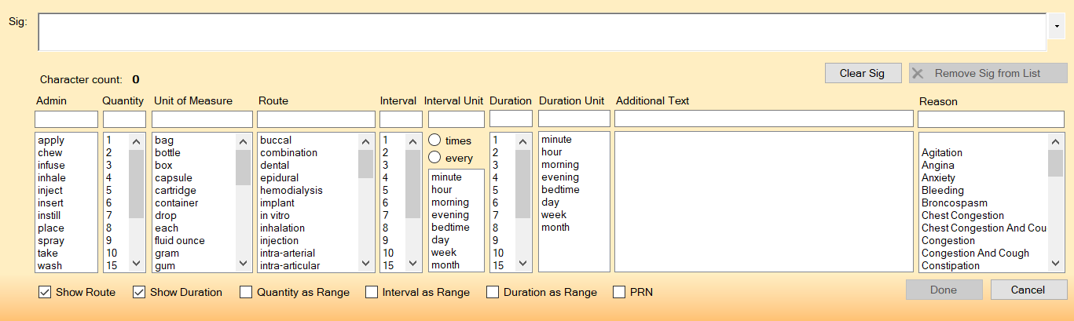This screenshot has width=1074, height=321.
Task: Click the Unit of Measure filter field
Action: click(x=202, y=119)
